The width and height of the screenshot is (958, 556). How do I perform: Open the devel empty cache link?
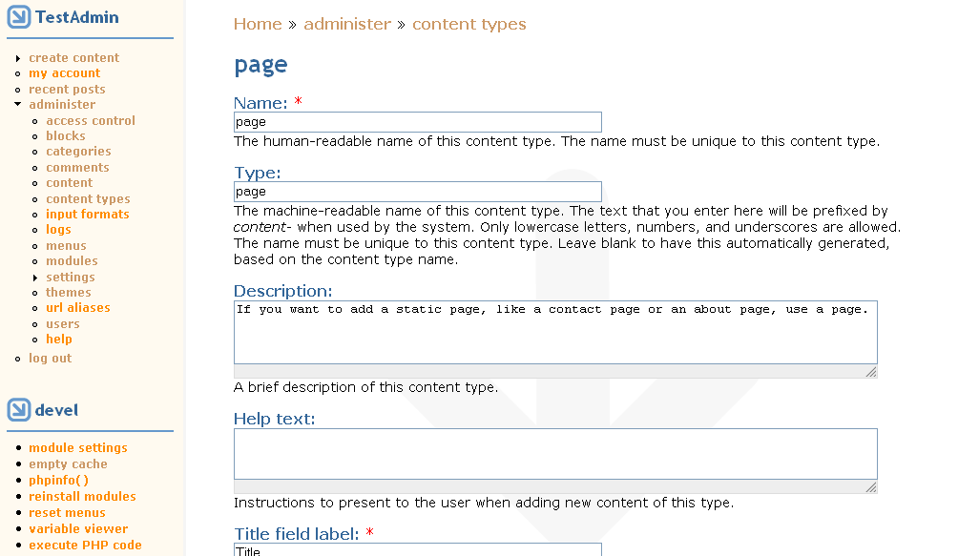pyautogui.click(x=68, y=464)
